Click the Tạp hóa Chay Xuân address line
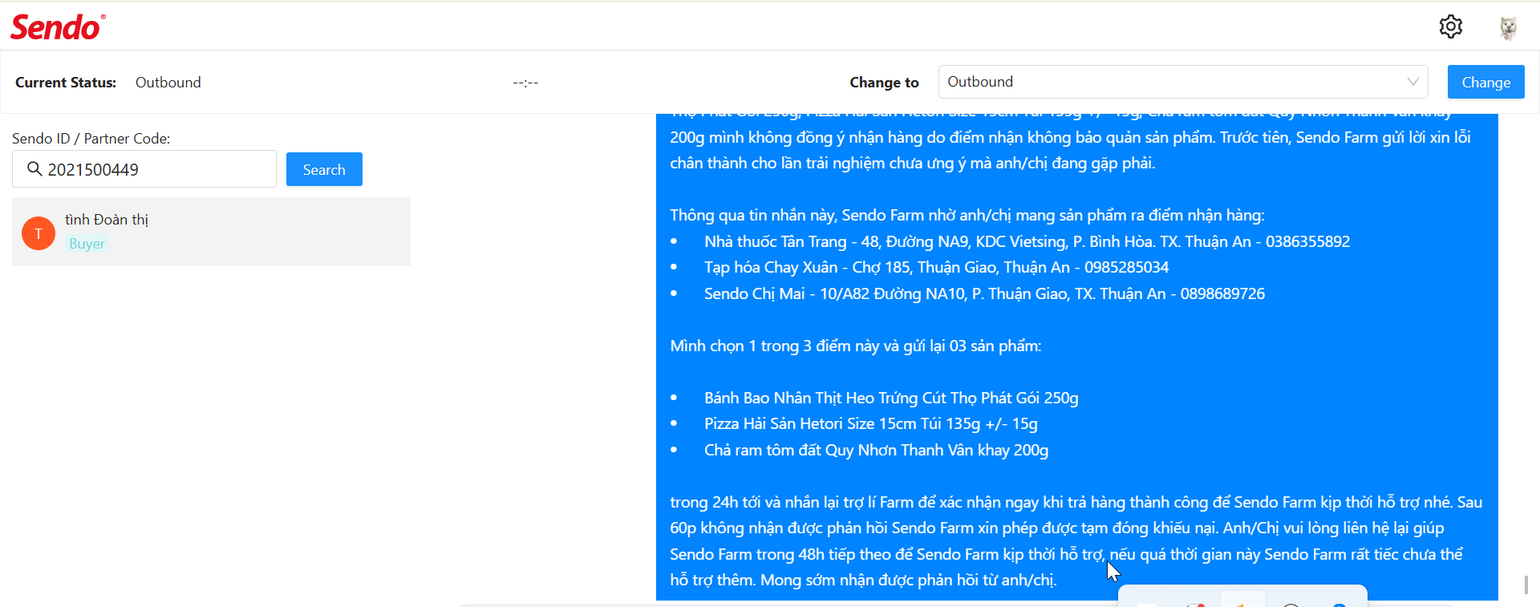The width and height of the screenshot is (1540, 607). pyautogui.click(x=936, y=267)
